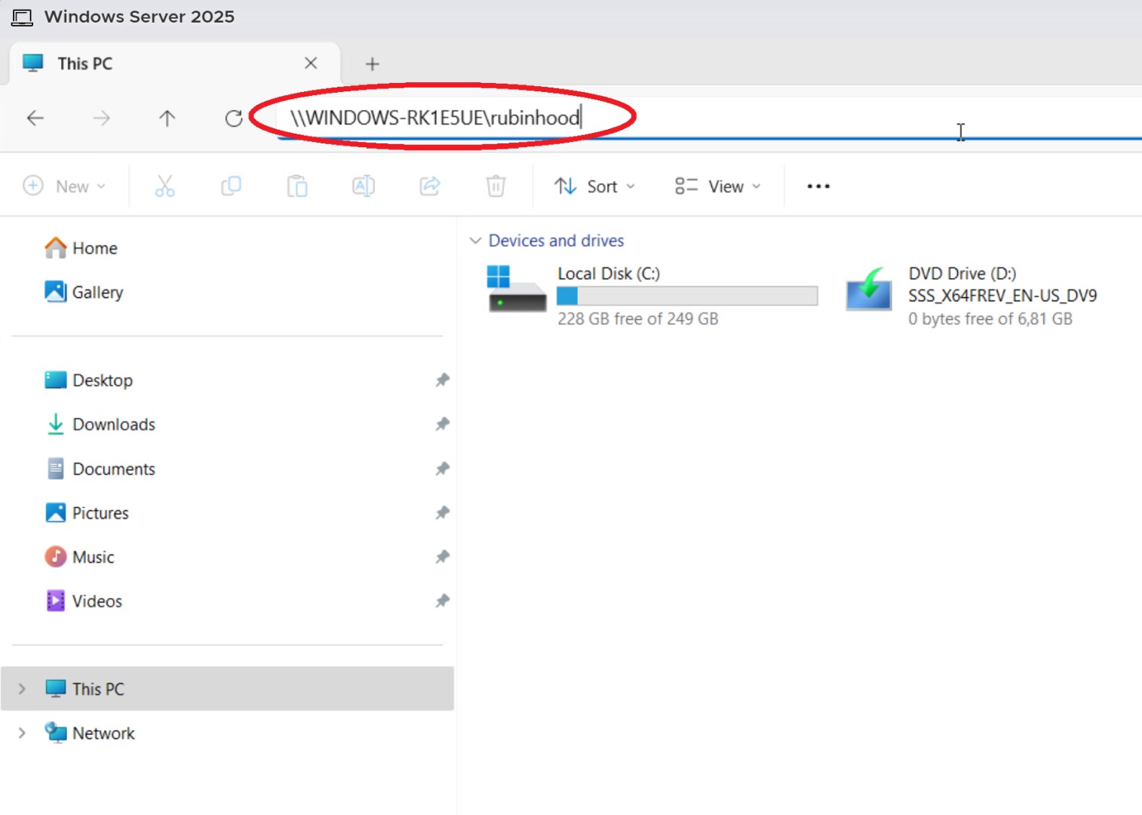This screenshot has width=1142, height=815.
Task: Open the See more three-dot menu
Action: pyautogui.click(x=818, y=186)
